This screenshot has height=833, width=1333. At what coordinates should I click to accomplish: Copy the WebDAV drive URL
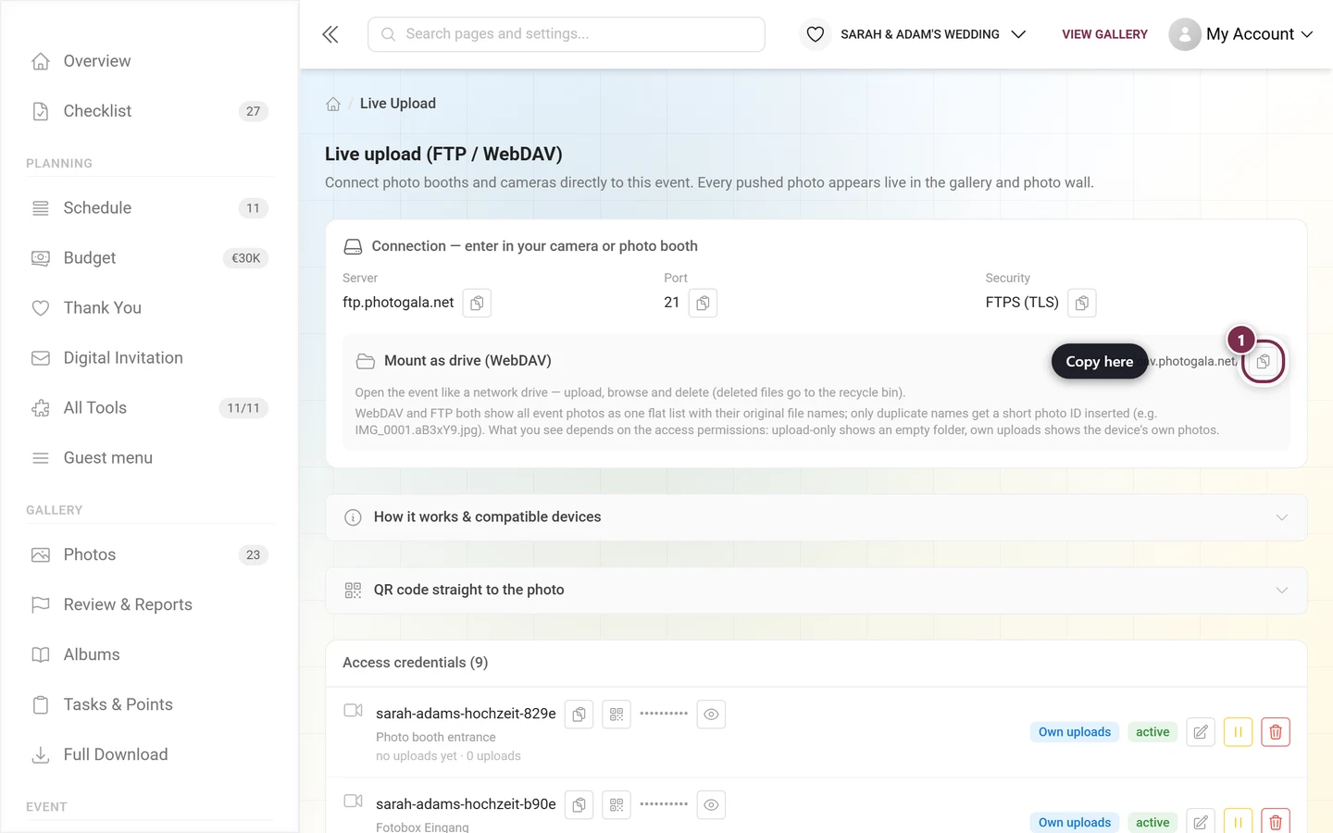tap(1264, 362)
